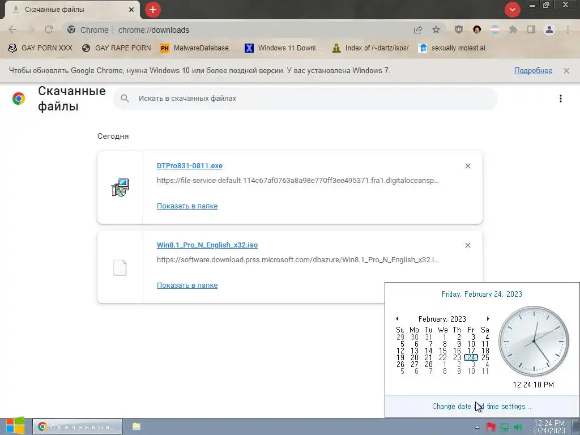Click the digitalocean source URL text
Image resolution: width=580 pixels, height=435 pixels.
click(298, 181)
